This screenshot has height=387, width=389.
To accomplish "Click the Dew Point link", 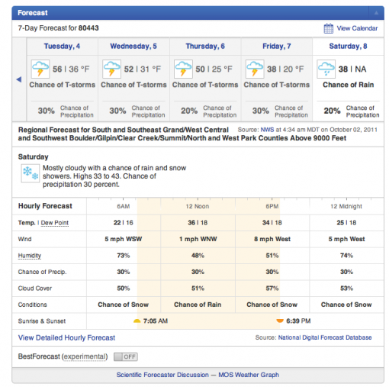I will (x=55, y=223).
